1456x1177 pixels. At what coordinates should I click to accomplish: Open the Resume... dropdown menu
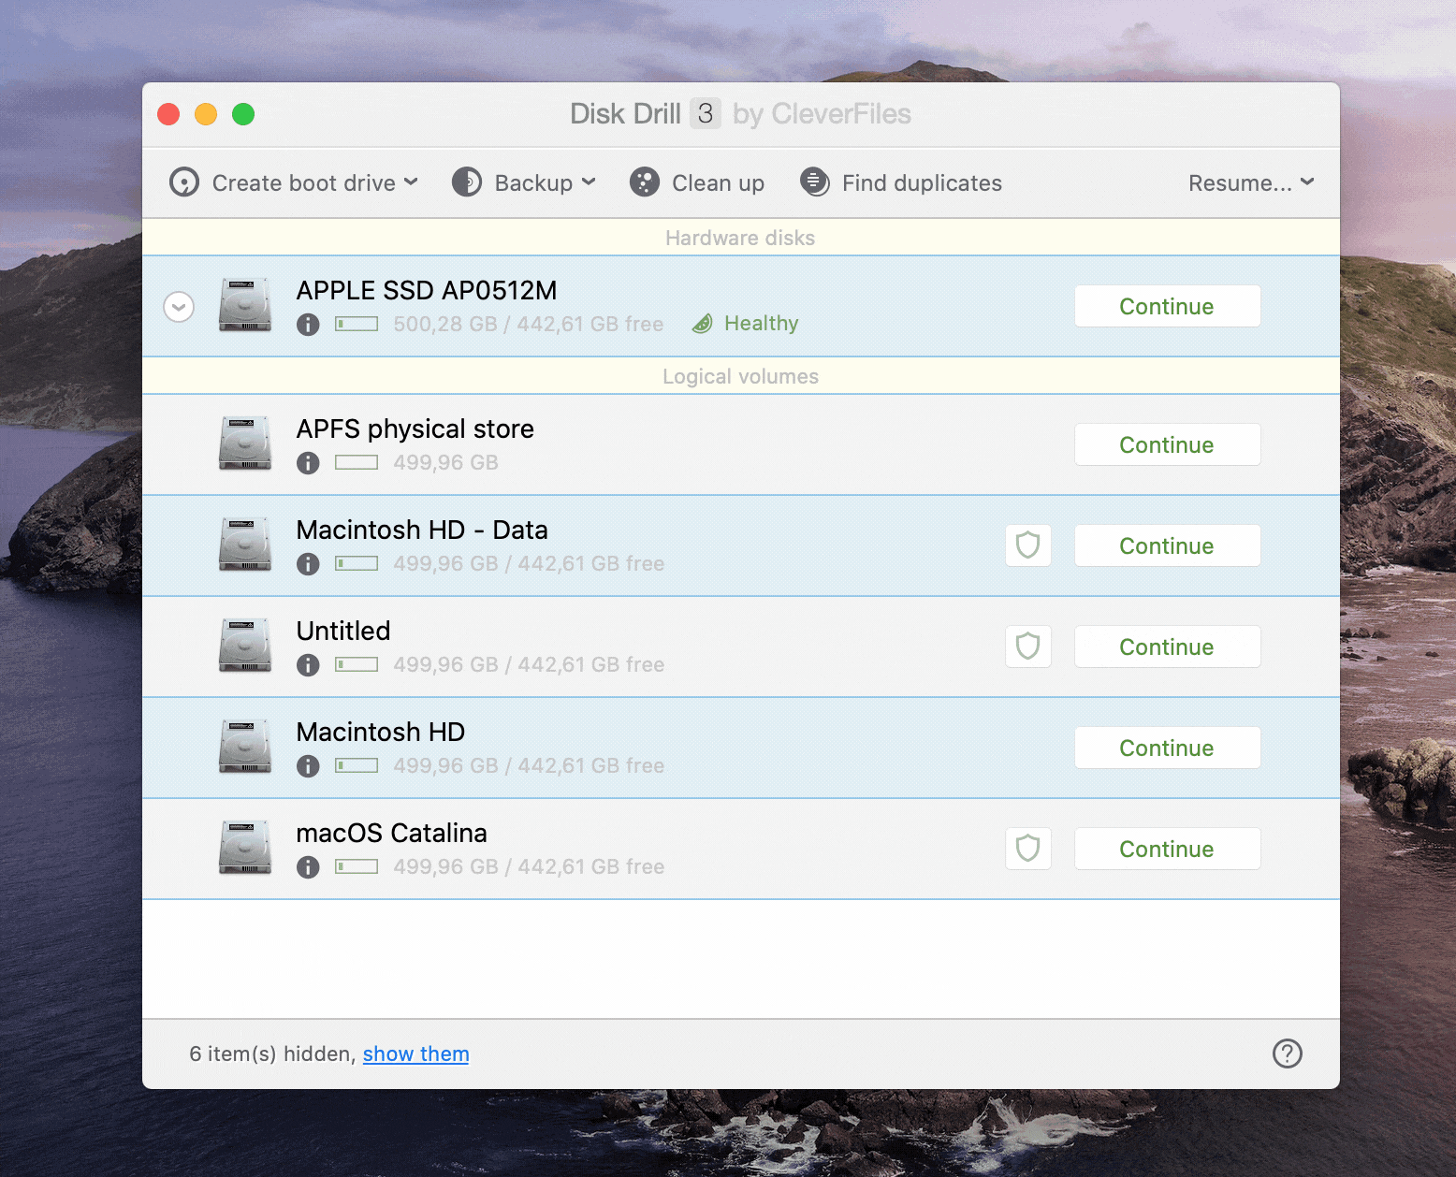pos(1251,182)
